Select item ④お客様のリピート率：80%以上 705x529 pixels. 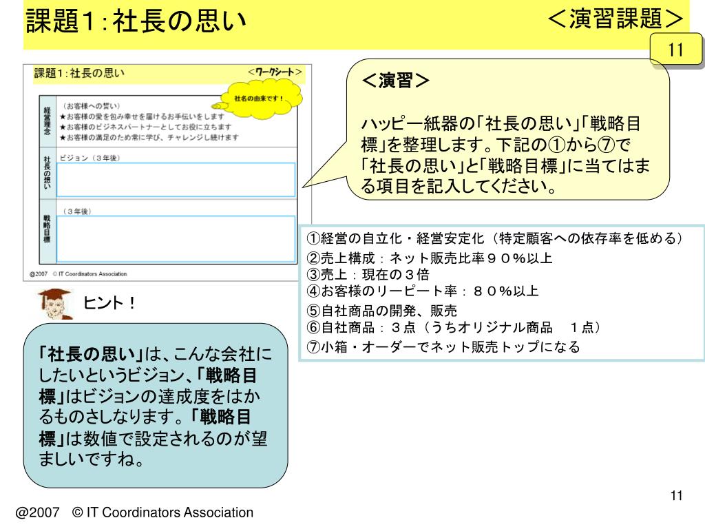coord(423,291)
